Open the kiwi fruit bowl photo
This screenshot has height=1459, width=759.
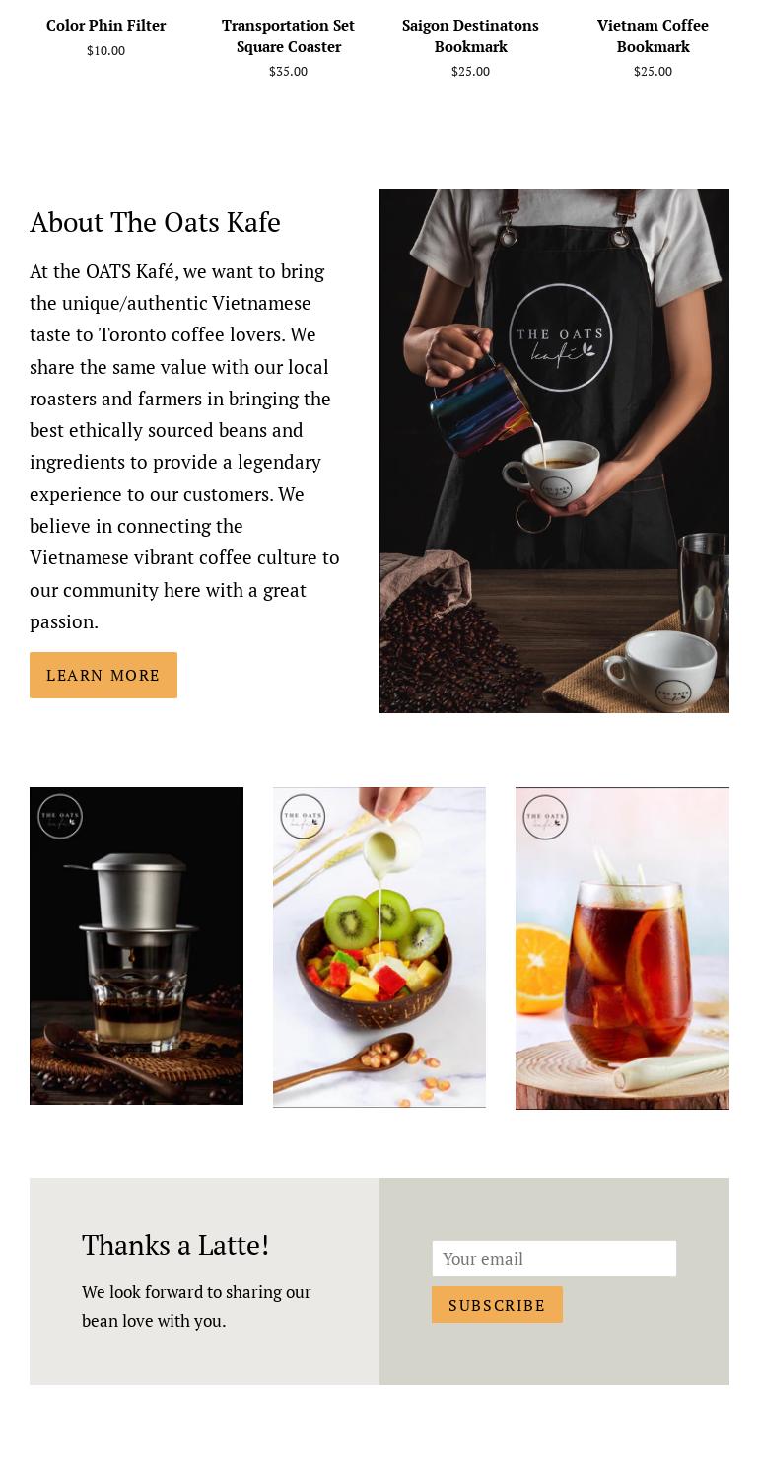(379, 947)
